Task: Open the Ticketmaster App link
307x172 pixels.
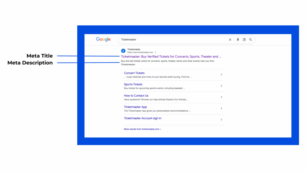Action: (x=136, y=107)
